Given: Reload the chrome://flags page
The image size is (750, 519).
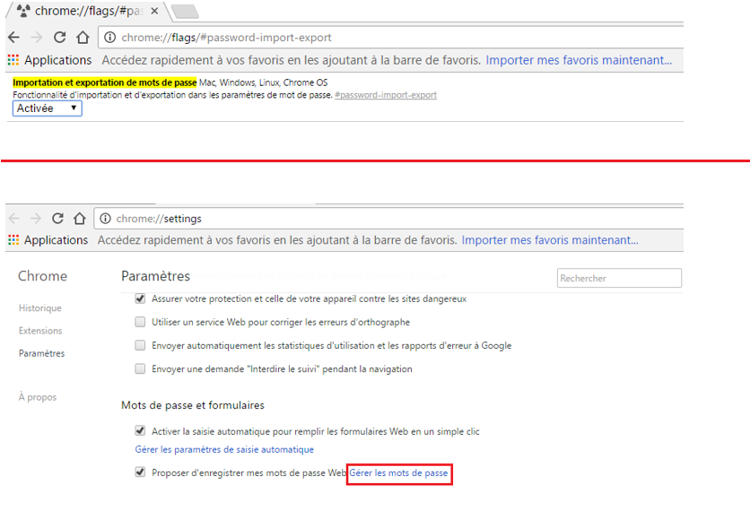Looking at the screenshot, I should [58, 38].
